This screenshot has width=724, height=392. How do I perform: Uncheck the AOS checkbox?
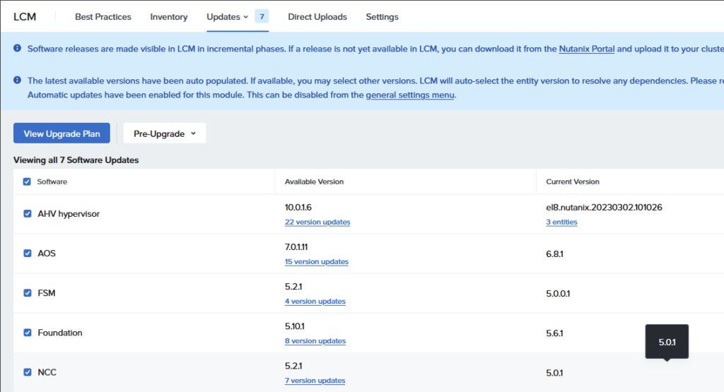[27, 253]
